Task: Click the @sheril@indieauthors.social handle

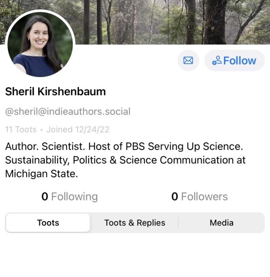Action: click(68, 111)
